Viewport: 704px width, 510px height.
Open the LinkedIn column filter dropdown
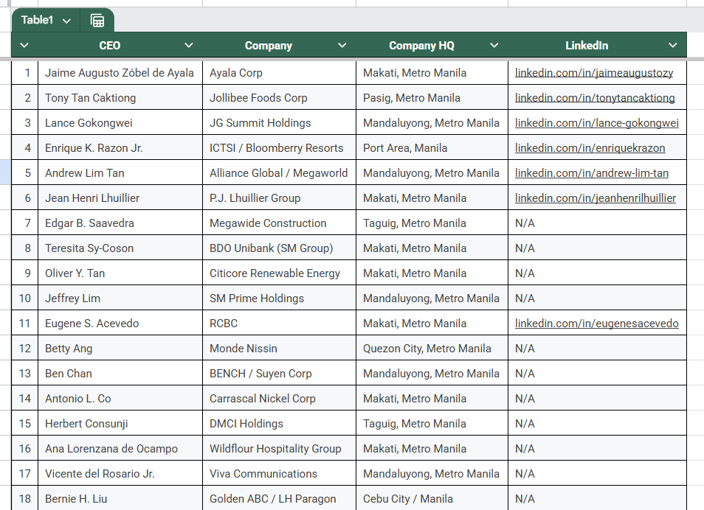click(x=672, y=45)
